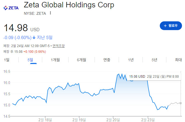Click the gray endpoint dot on chart
The height and width of the screenshot is (122, 185).
coord(181,103)
